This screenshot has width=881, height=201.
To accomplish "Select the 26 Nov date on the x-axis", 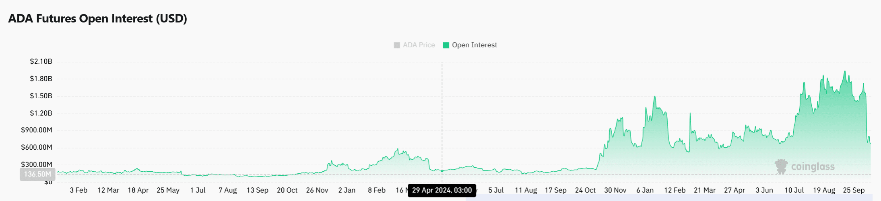I will coord(317,190).
